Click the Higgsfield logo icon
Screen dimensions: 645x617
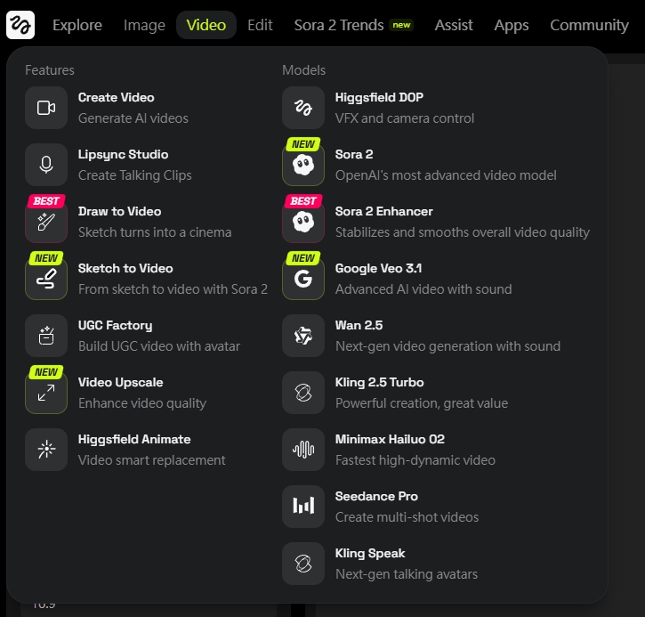20,25
